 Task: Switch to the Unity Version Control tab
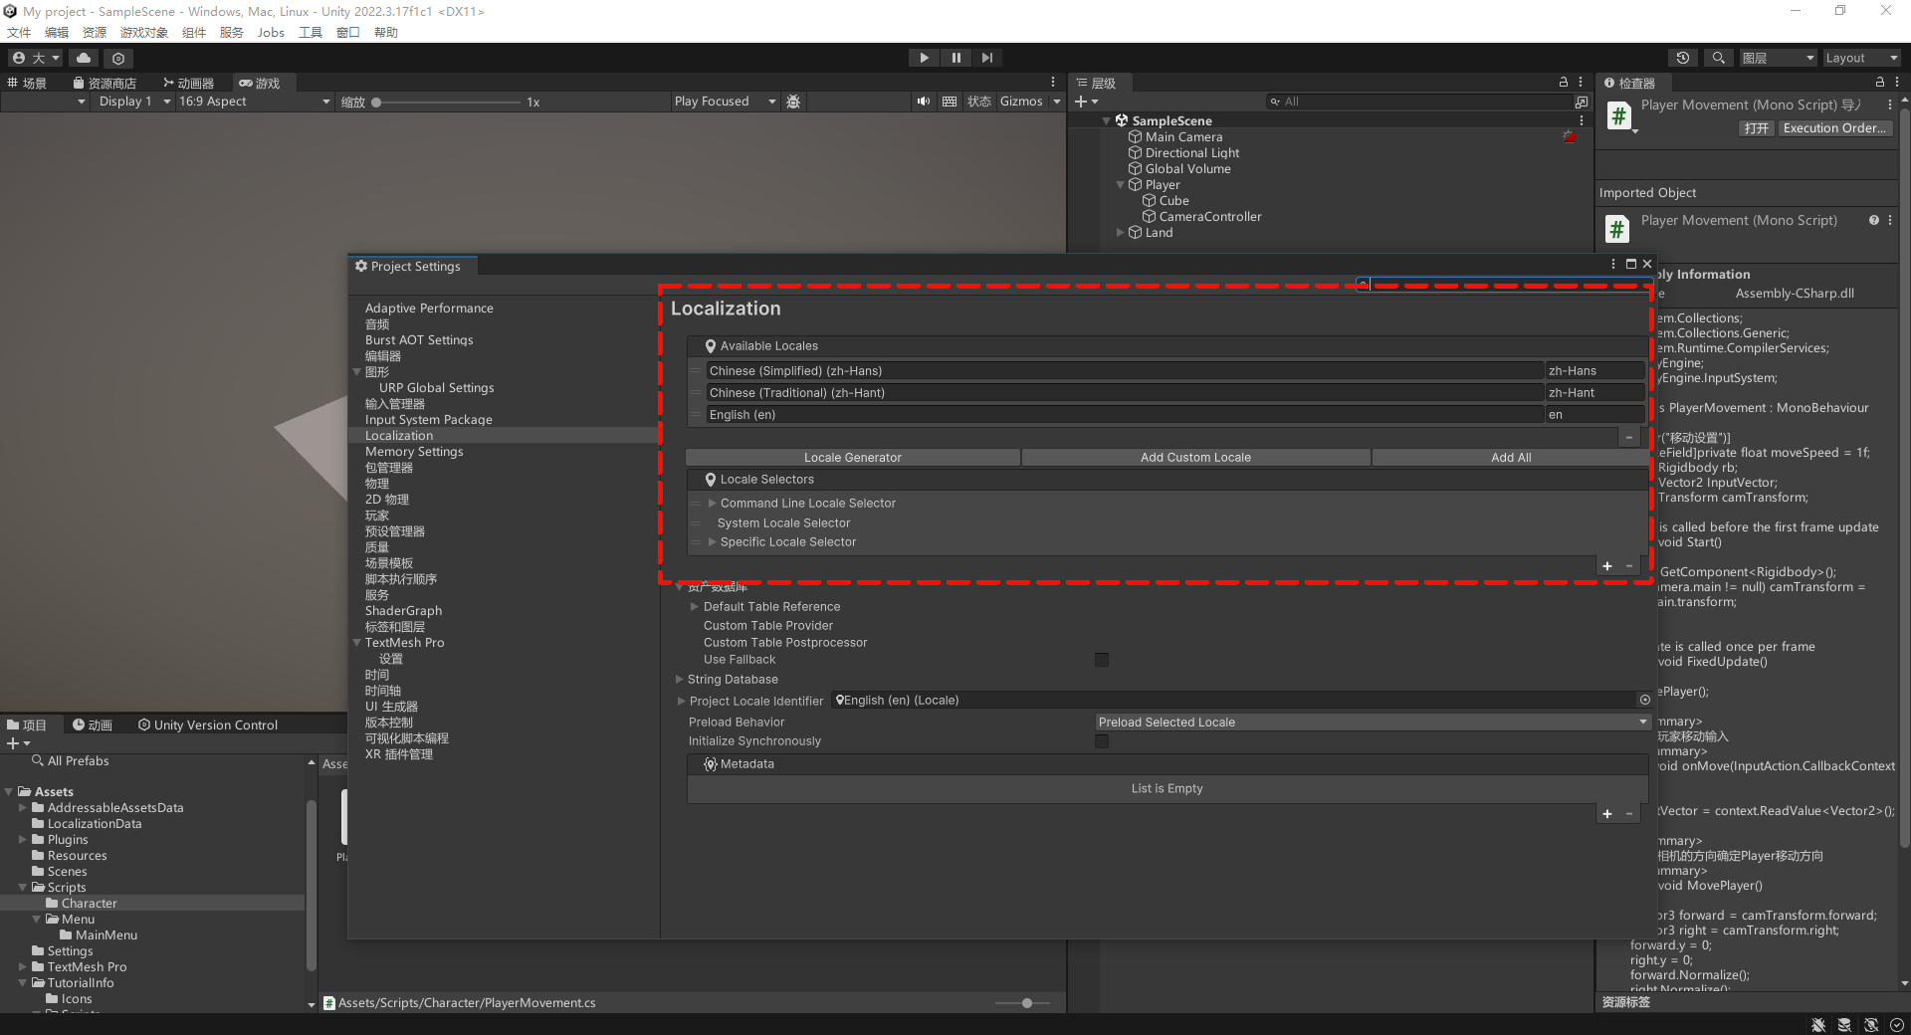(208, 724)
